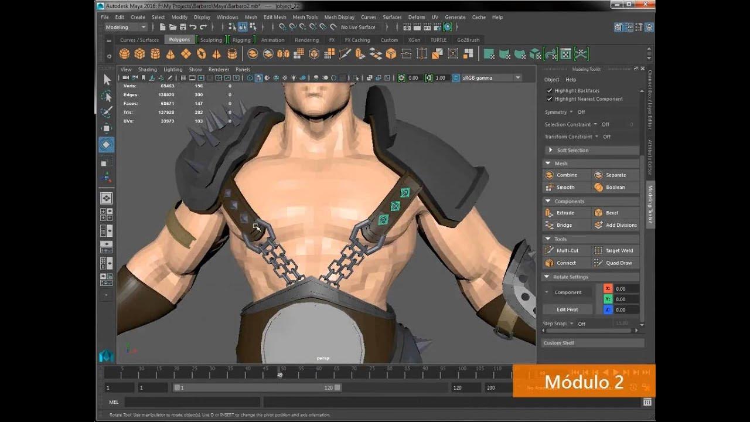This screenshot has height=422, width=750.
Task: Click the Redo arrow icon
Action: click(x=203, y=27)
